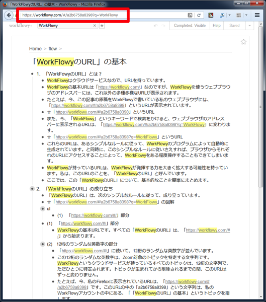The height and width of the screenshot is (302, 266).
Task: Click the scrollbar up arrow
Action: (x=261, y=24)
